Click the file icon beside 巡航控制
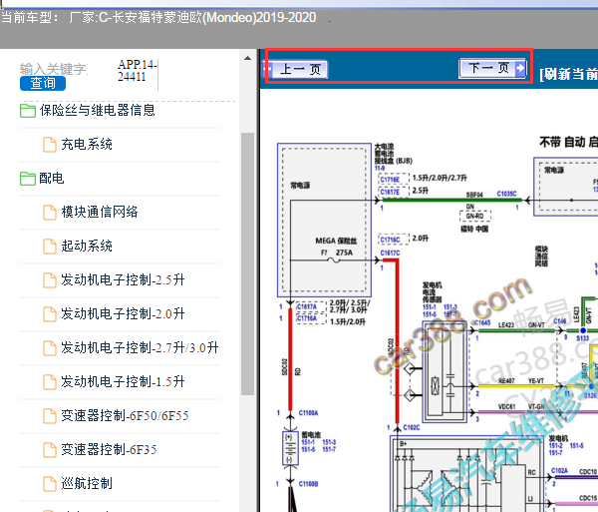Viewport: 598px width, 512px height. tap(50, 484)
